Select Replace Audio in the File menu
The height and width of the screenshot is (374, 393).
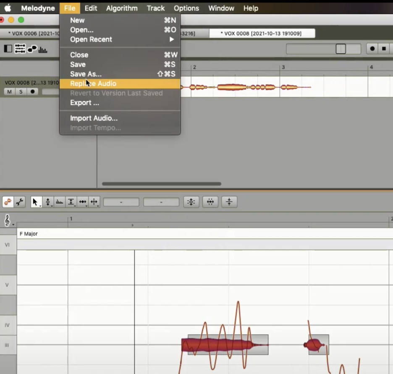(x=120, y=84)
